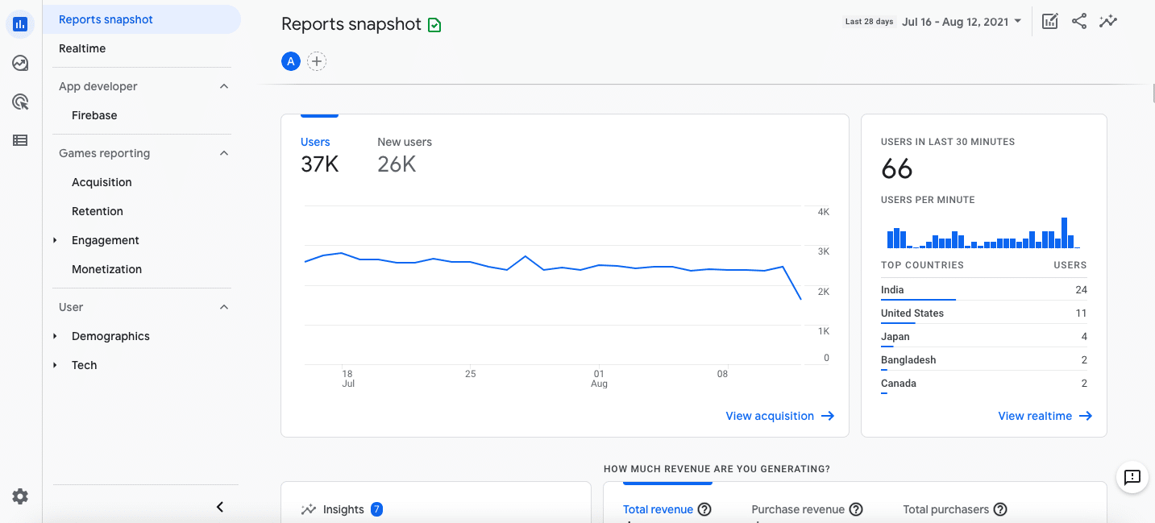Click the customize report icon

(1049, 22)
